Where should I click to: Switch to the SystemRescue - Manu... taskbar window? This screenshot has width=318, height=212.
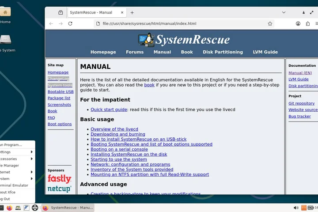click(x=68, y=208)
